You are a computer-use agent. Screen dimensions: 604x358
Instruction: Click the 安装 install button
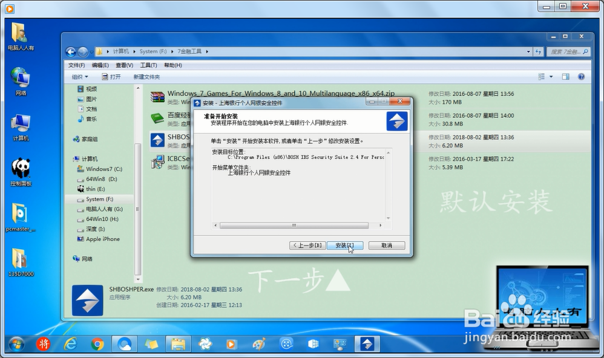(x=345, y=245)
